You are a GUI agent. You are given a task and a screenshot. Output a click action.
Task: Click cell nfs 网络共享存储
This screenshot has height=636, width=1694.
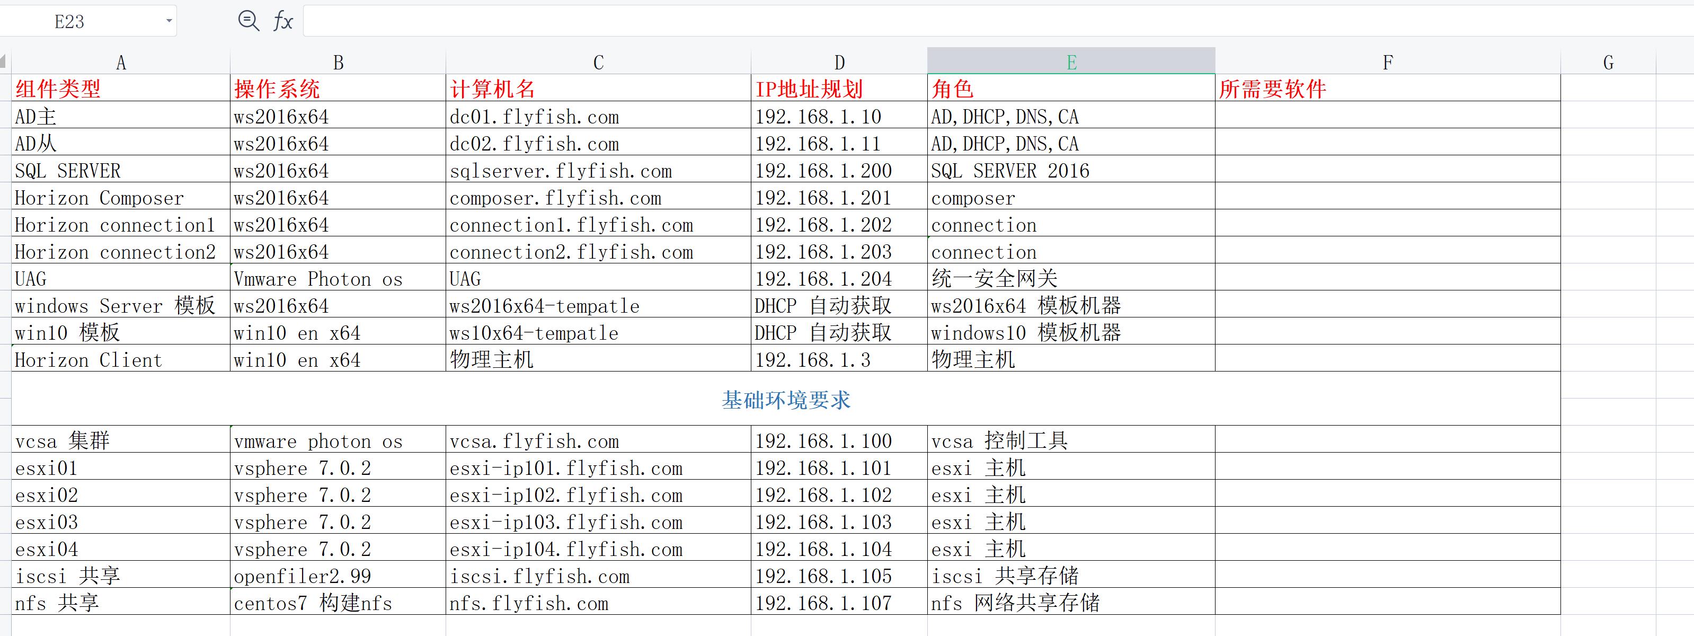pyautogui.click(x=1071, y=601)
